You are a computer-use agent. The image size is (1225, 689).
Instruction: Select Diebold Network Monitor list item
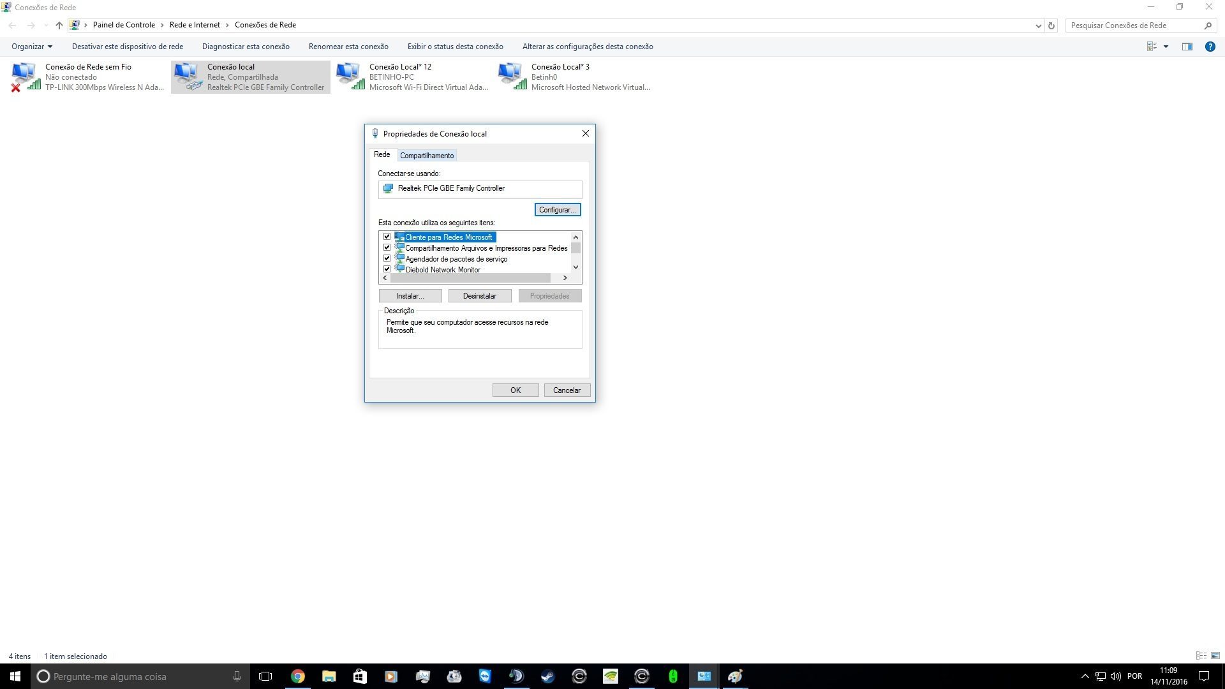[x=443, y=270]
